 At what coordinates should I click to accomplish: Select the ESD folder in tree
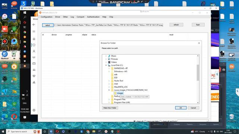(x=116, y=78)
